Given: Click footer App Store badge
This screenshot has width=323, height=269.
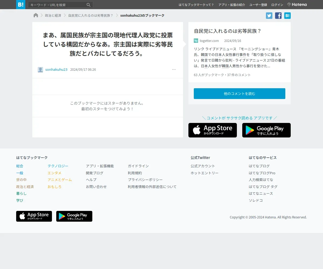Looking at the screenshot, I should coord(34,216).
